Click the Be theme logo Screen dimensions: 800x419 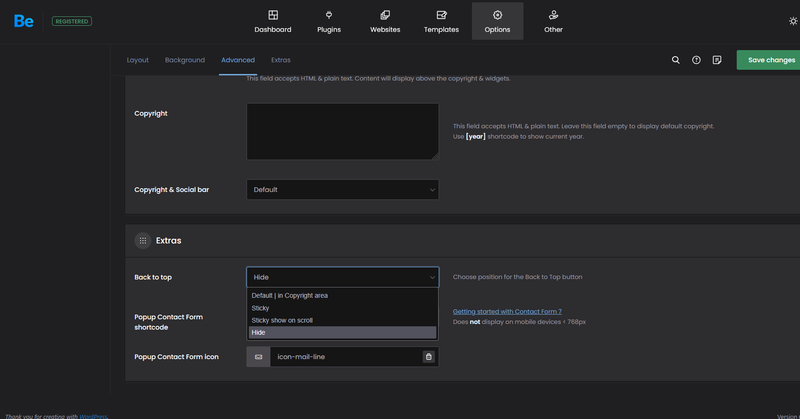coord(23,21)
